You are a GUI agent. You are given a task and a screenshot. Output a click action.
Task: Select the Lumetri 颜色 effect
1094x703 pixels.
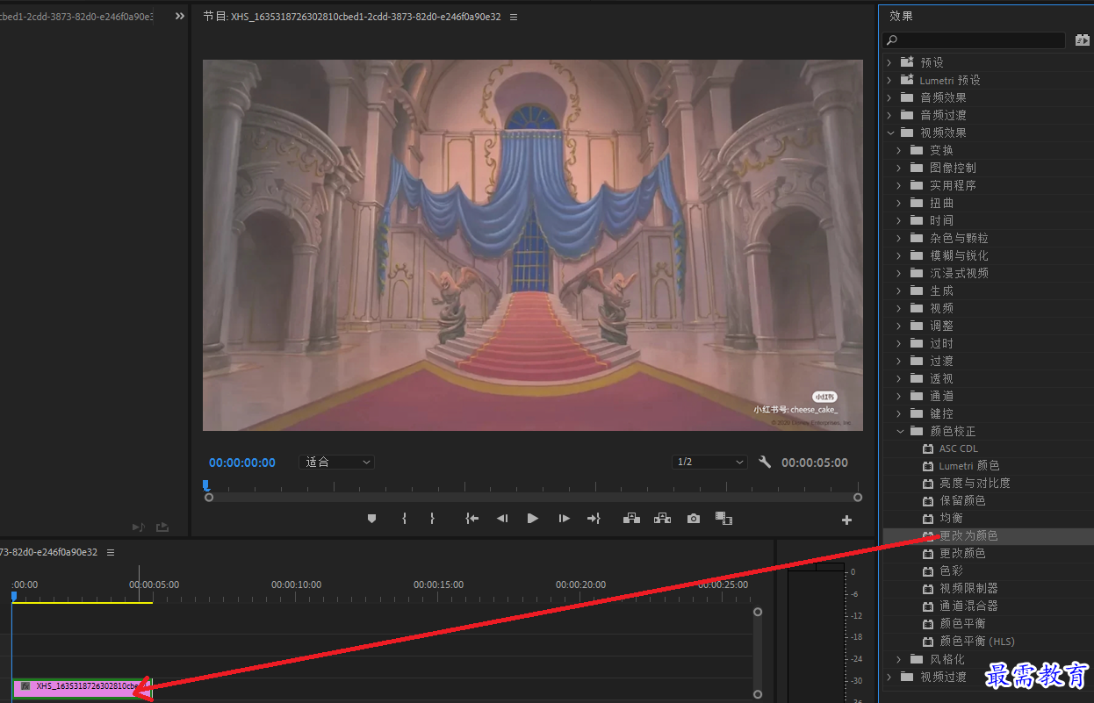pyautogui.click(x=968, y=466)
